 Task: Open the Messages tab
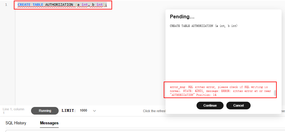coord(49,123)
